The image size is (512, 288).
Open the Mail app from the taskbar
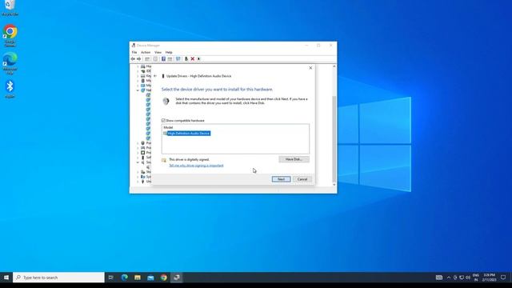click(x=150, y=278)
